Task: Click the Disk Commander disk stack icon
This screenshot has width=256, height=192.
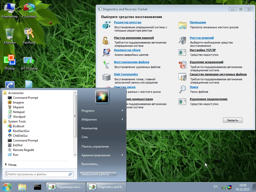Action: point(106,77)
